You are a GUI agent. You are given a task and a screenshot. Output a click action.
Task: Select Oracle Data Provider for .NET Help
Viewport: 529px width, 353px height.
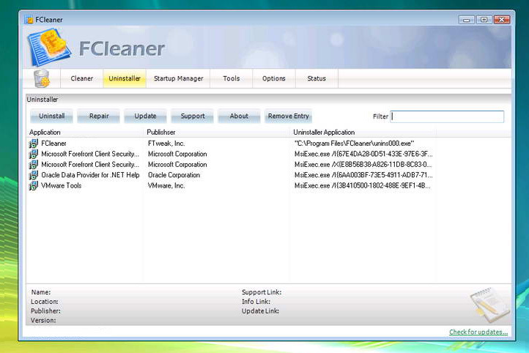pyautogui.click(x=90, y=175)
